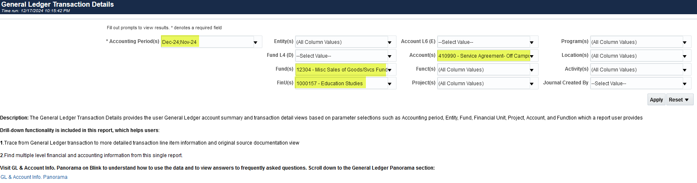Screen dimensions: 697x183
Task: Open the FinU(s) dropdown arrow
Action: tap(389, 84)
